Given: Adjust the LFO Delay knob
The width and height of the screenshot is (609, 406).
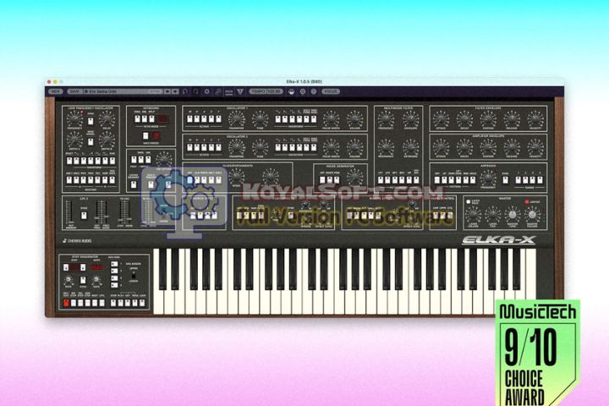Looking at the screenshot, I should pyautogui.click(x=107, y=119).
